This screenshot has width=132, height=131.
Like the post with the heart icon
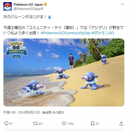point(64,123)
